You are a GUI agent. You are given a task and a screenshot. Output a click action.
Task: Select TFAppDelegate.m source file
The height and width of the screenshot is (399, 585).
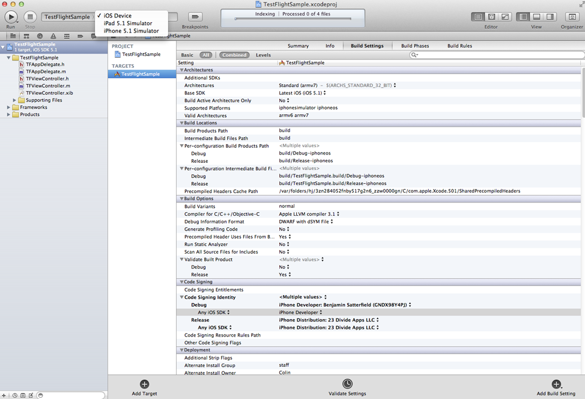tap(46, 72)
